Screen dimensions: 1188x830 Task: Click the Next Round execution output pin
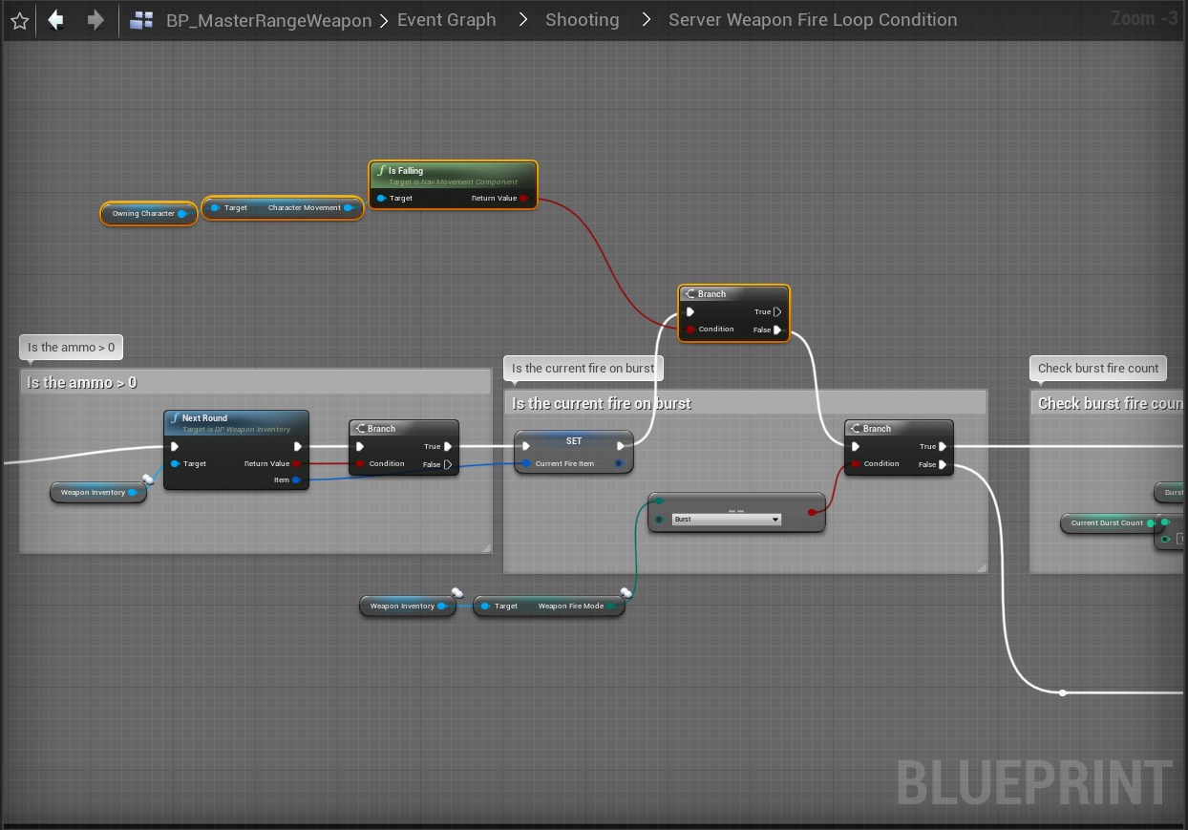(298, 446)
